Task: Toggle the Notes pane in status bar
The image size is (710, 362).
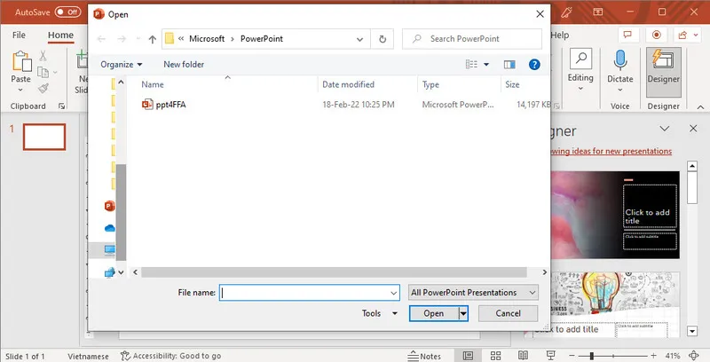Action: [x=424, y=356]
